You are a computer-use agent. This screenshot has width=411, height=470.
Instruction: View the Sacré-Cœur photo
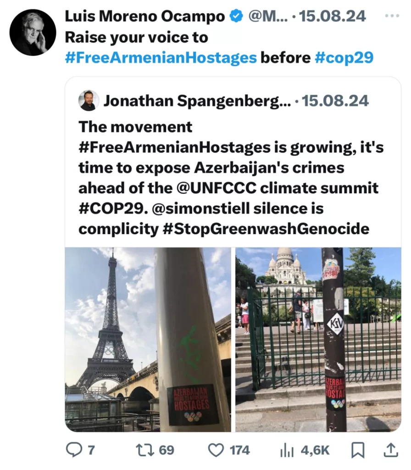coord(318,339)
